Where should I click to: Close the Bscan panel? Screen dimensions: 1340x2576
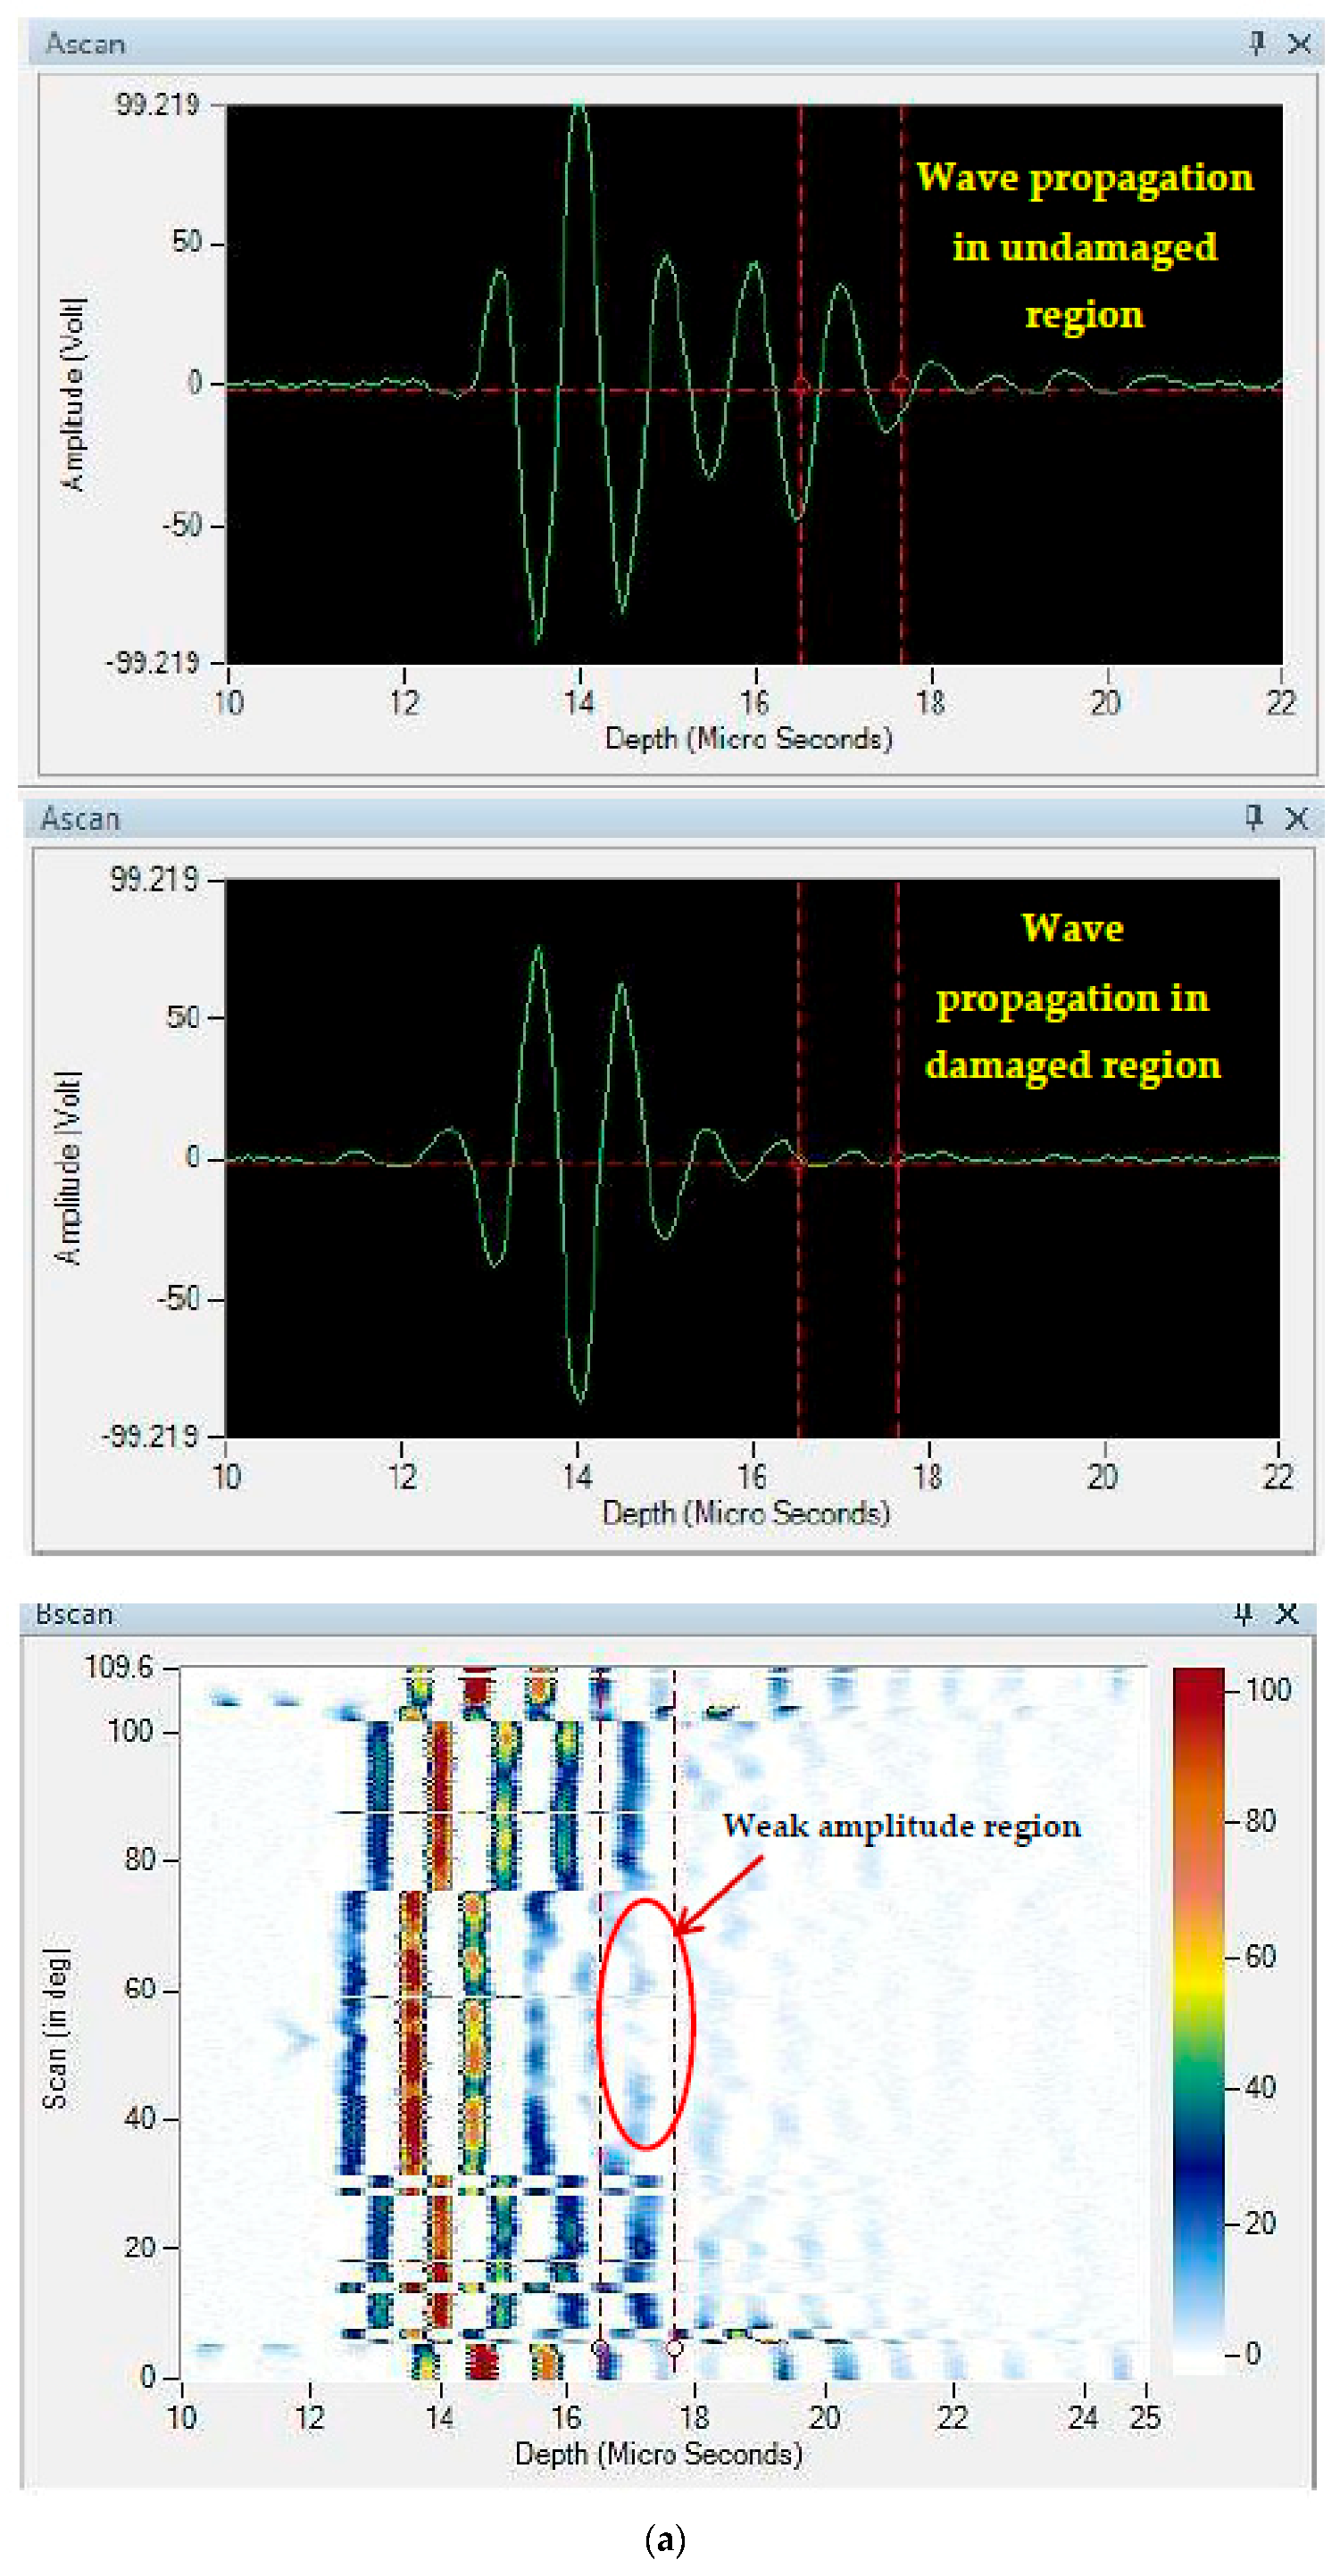tap(1288, 1614)
